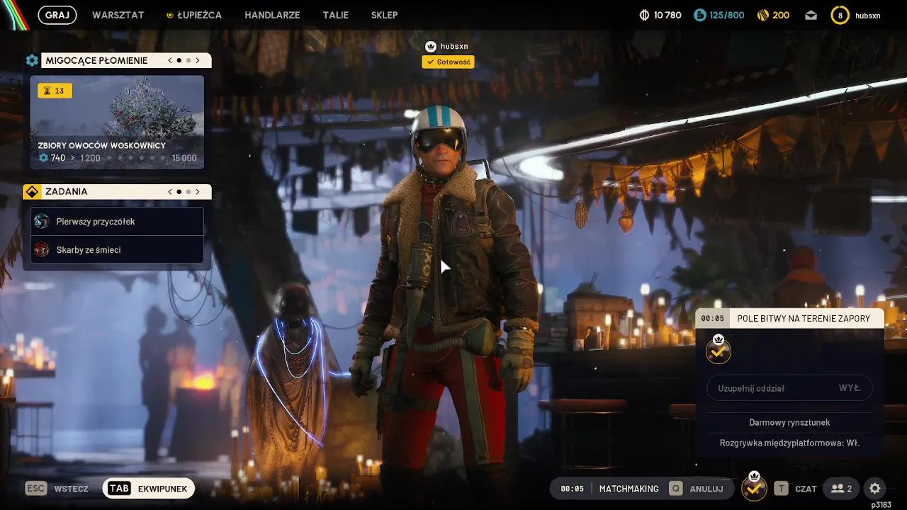Select second page dot in Migocące Płomienie
The width and height of the screenshot is (907, 510).
(x=188, y=61)
